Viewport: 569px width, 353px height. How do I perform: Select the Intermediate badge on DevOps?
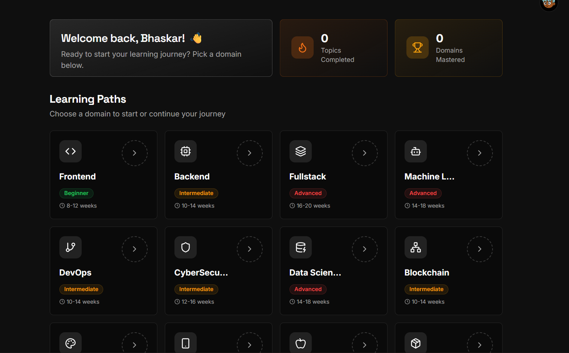click(x=81, y=289)
